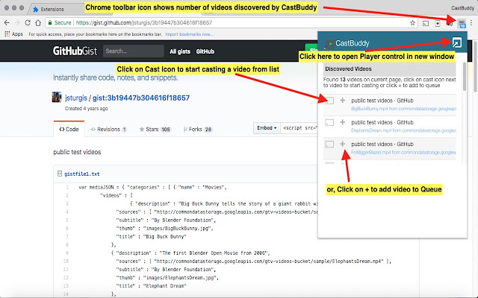Add ElephantsDream.mp4 to queue with plus icon
The image size is (478, 298).
[343, 122]
